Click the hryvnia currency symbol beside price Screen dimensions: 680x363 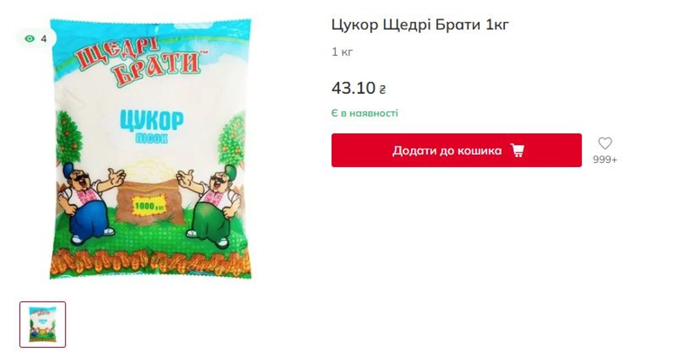coord(382,89)
